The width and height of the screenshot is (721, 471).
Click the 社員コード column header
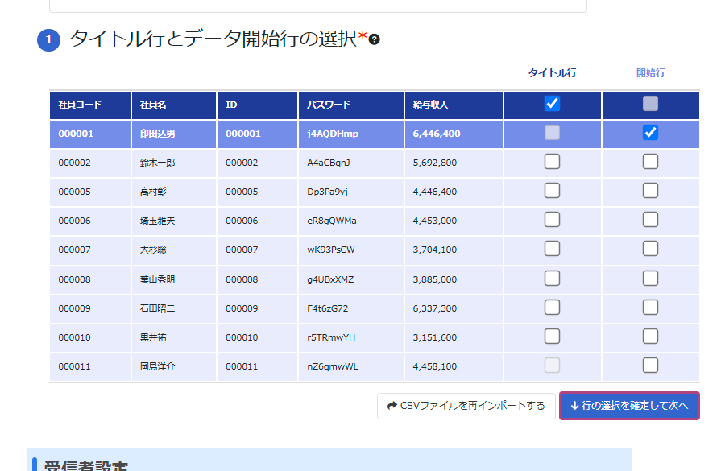coord(79,105)
